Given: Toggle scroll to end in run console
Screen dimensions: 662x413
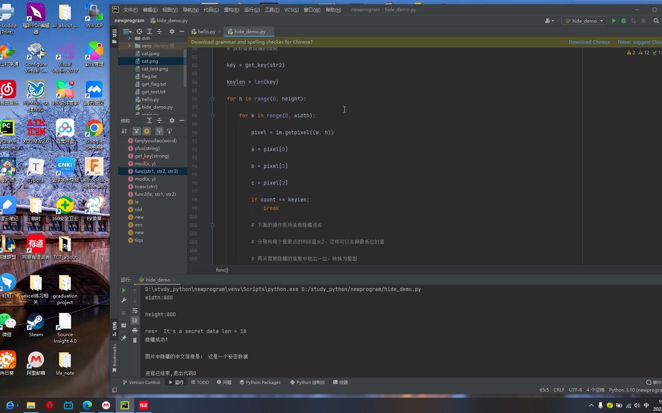Looking at the screenshot, I should pyautogui.click(x=135, y=320).
